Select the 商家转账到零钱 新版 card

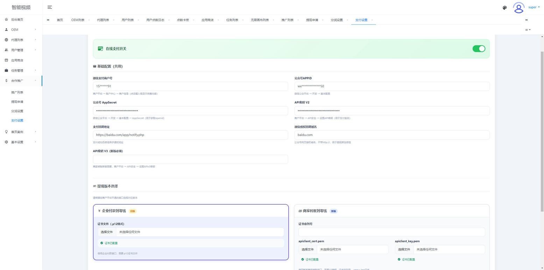click(392, 237)
